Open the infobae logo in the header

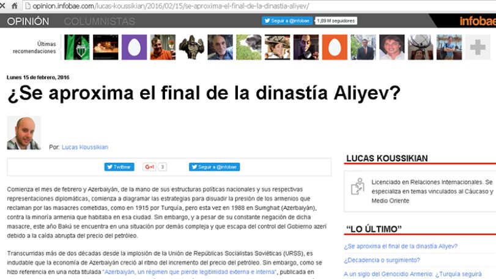point(478,21)
